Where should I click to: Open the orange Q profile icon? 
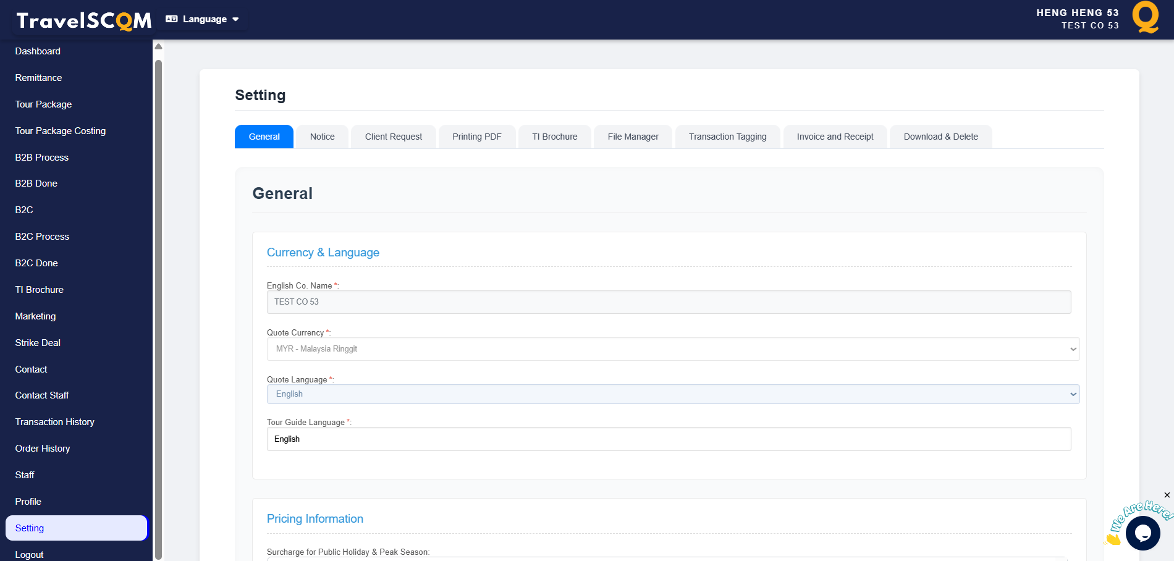(x=1145, y=17)
